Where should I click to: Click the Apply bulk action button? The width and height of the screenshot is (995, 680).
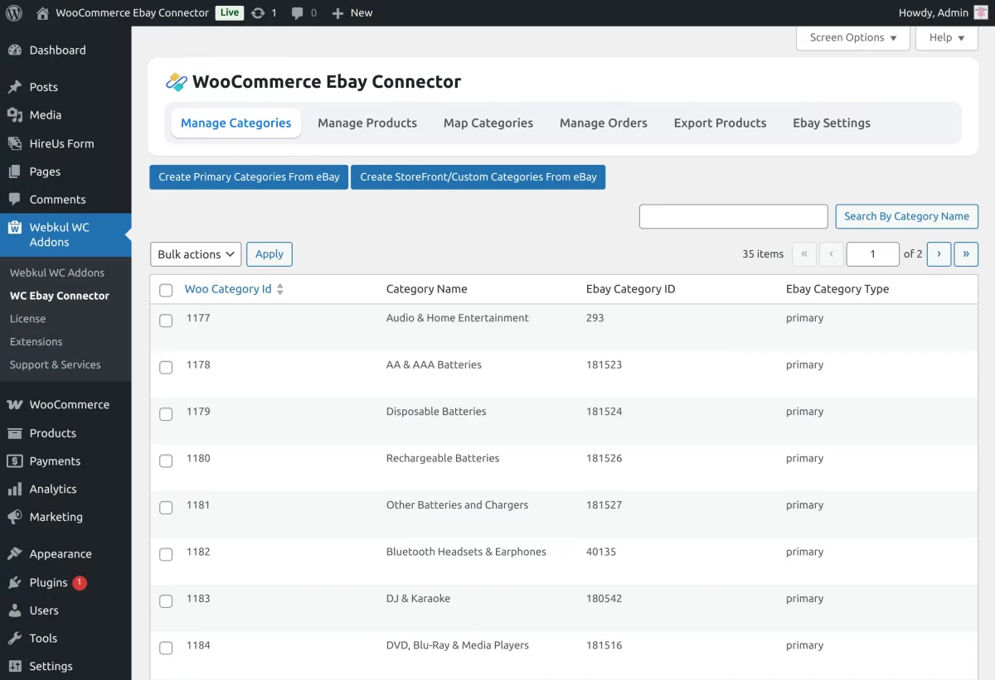269,254
